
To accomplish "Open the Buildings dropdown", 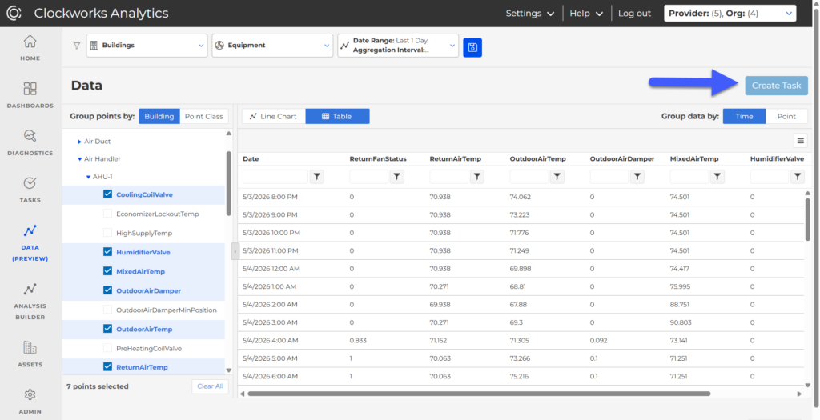I will coord(147,46).
